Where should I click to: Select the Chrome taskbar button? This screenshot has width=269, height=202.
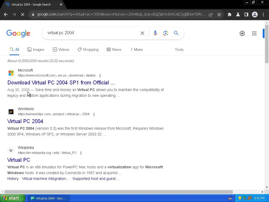coord(49,198)
